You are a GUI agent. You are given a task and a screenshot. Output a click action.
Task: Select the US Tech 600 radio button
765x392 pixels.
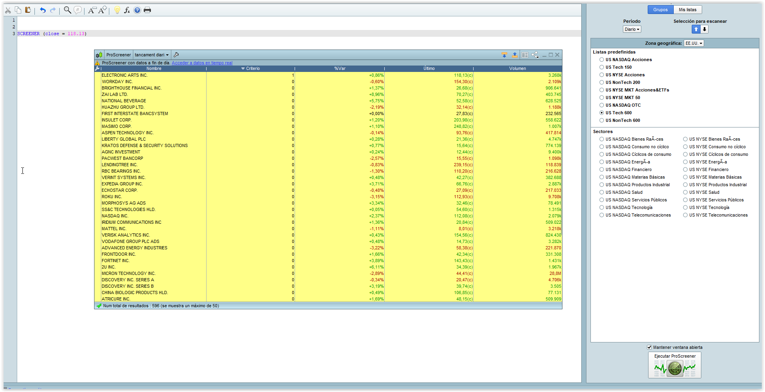[x=602, y=113]
